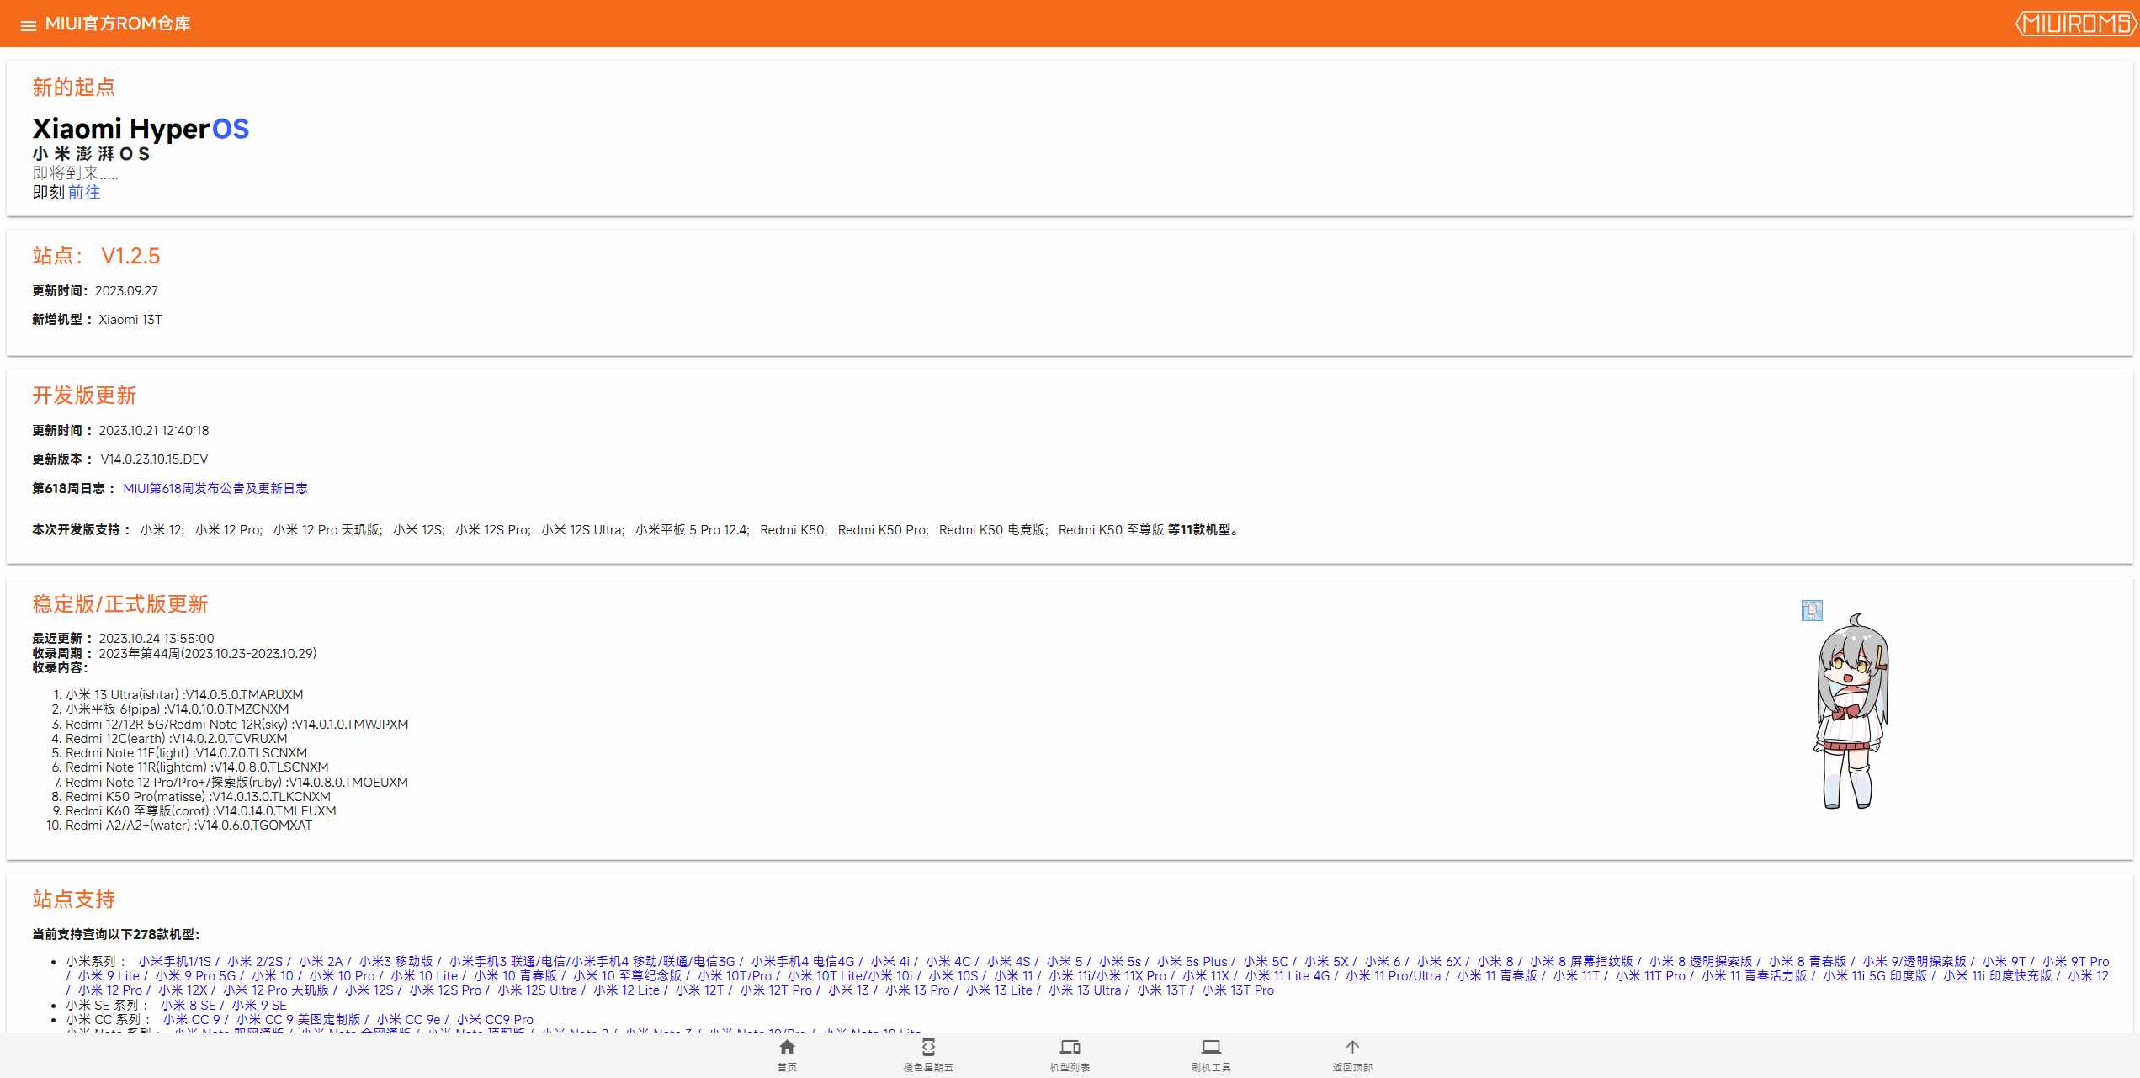Open the 小米 10 Pro link
Viewport: 2140px width, 1078px height.
point(342,976)
